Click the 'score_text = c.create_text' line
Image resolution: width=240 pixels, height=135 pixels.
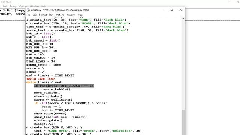[77, 30]
